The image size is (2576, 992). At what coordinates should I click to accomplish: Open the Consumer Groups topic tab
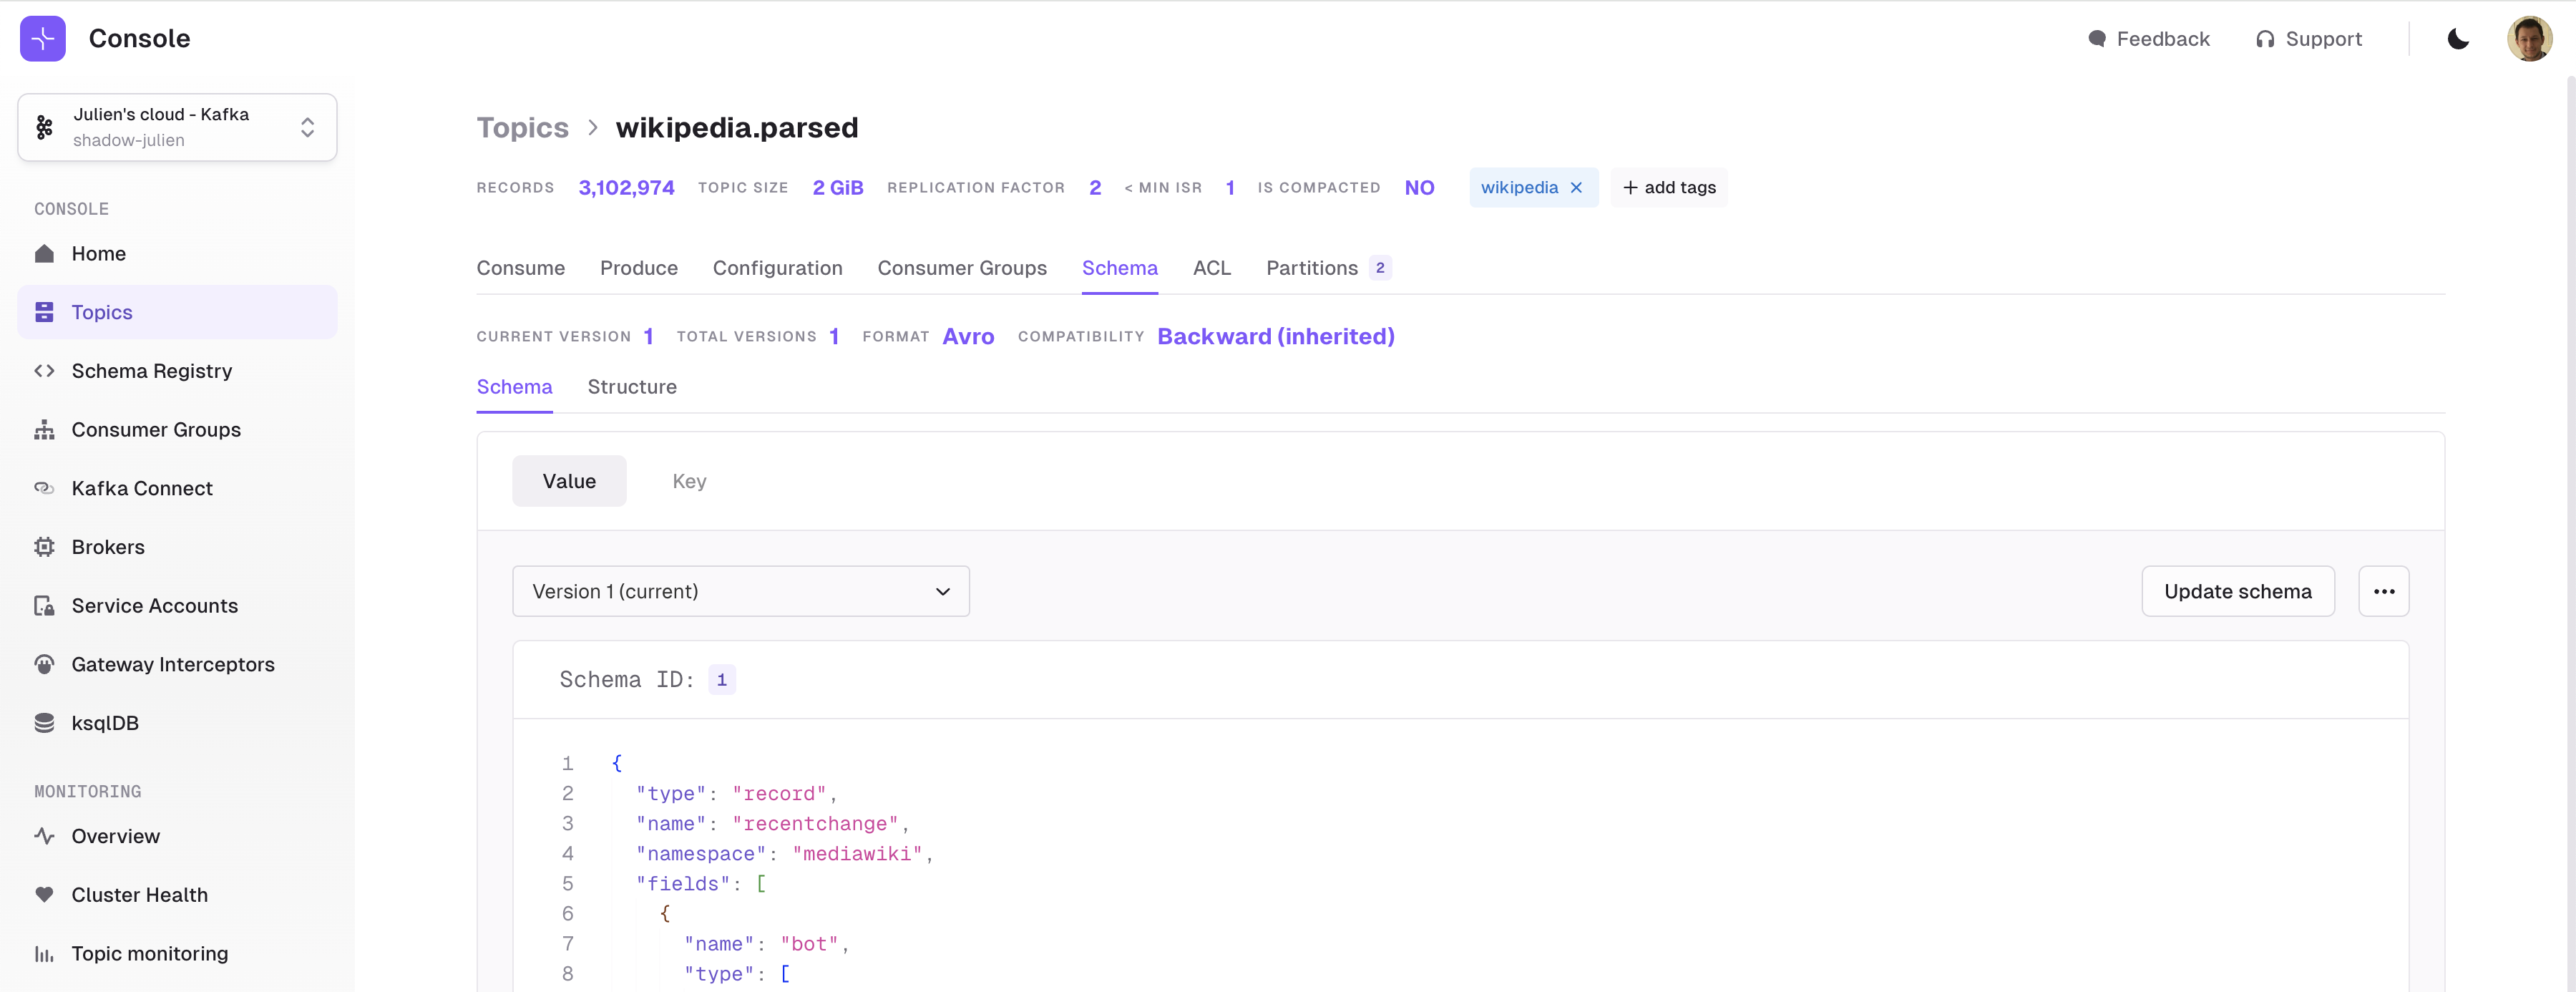pos(962,268)
